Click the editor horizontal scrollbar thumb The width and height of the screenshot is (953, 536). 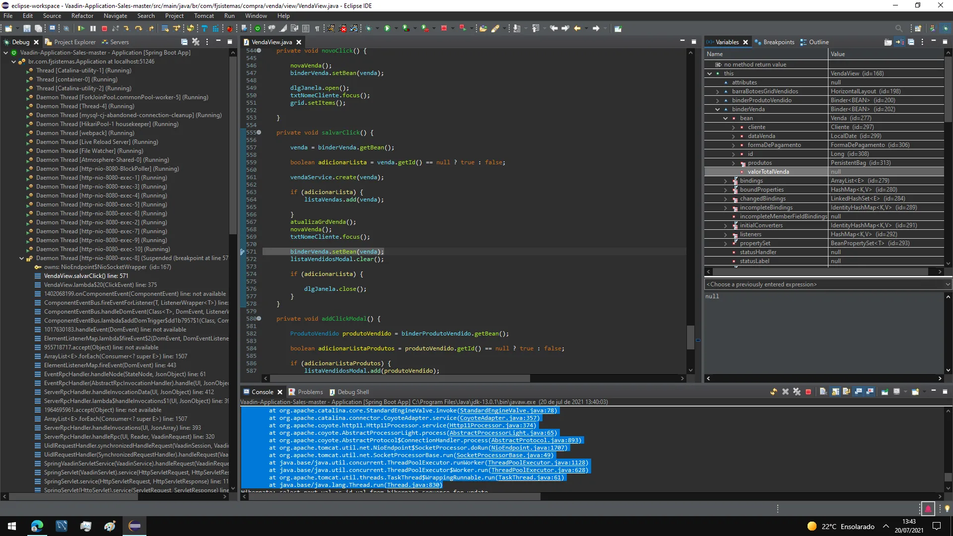click(400, 378)
